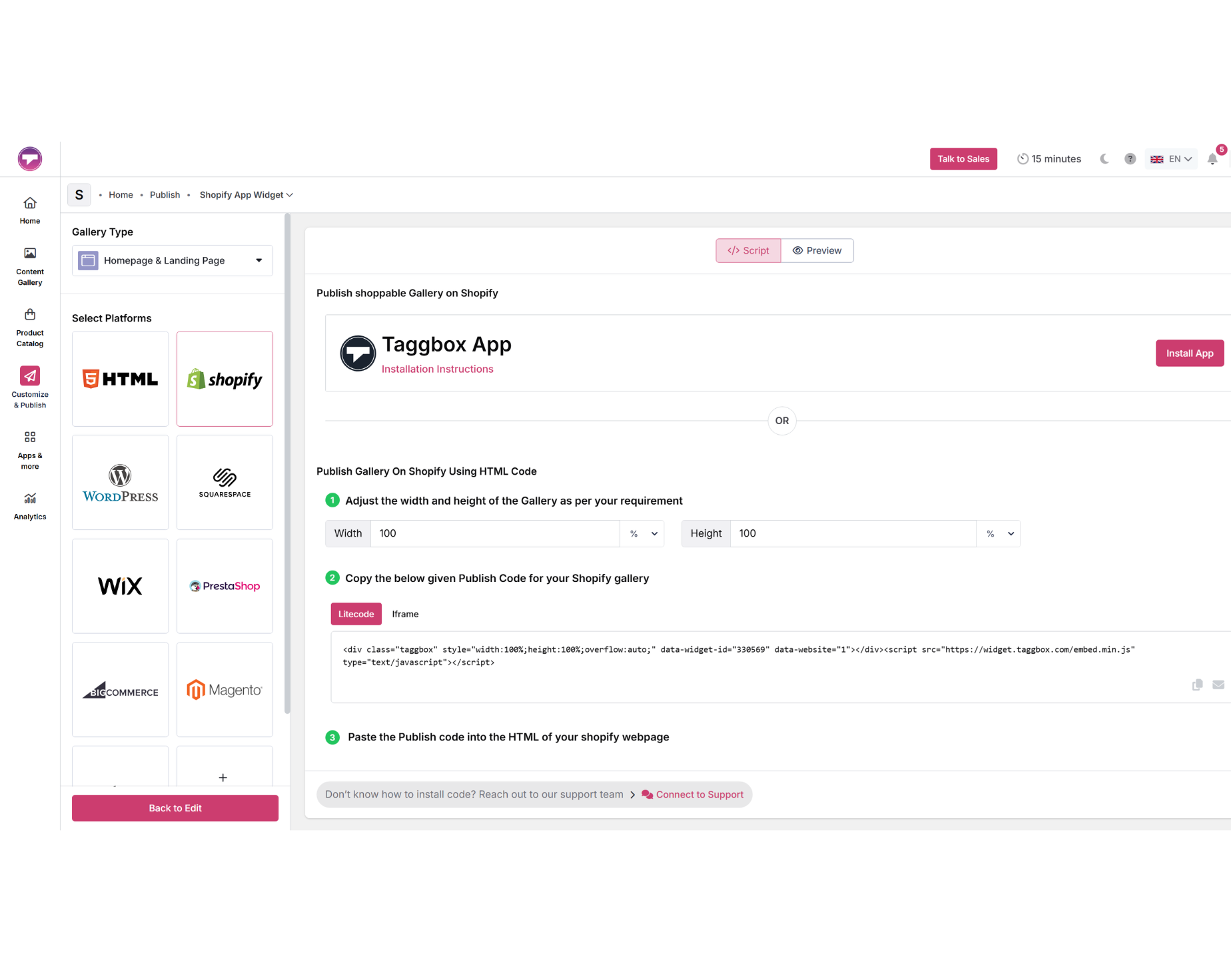This screenshot has height=972, width=1231.
Task: Copy the publish code with the copy icon
Action: 1197,684
